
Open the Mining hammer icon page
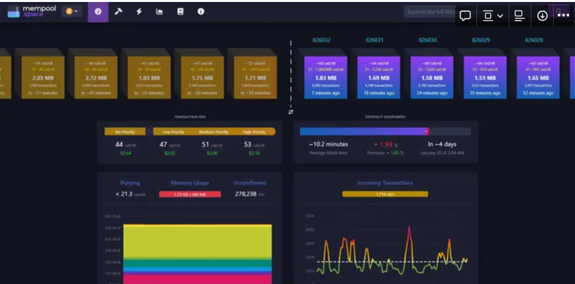pyautogui.click(x=119, y=11)
